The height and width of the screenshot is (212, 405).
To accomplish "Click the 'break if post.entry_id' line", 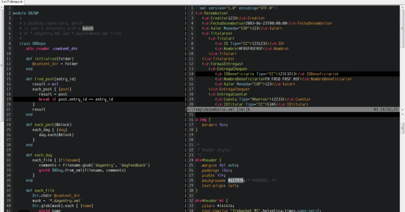I will tap(76, 99).
